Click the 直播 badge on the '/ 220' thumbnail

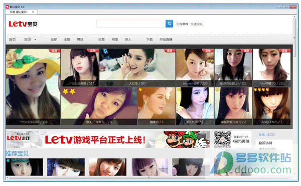coord(208,51)
